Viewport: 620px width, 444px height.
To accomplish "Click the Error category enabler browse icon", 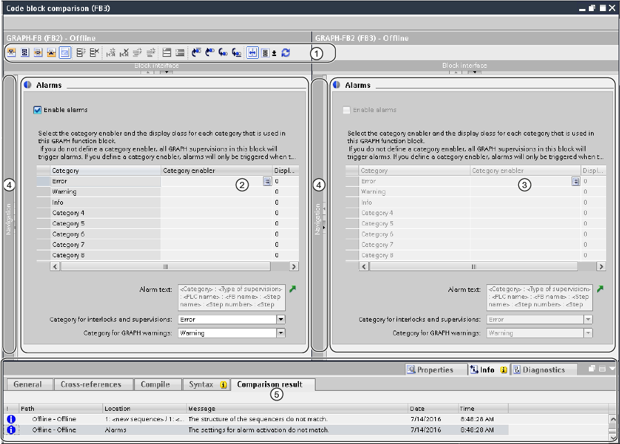I will pos(267,181).
